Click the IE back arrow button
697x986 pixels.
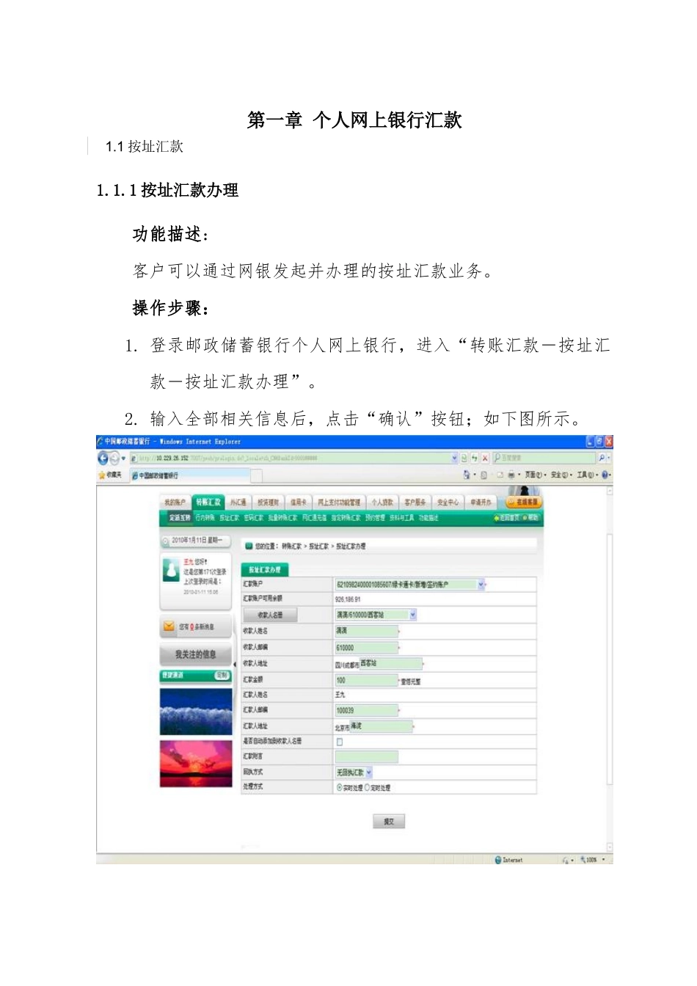coord(103,458)
